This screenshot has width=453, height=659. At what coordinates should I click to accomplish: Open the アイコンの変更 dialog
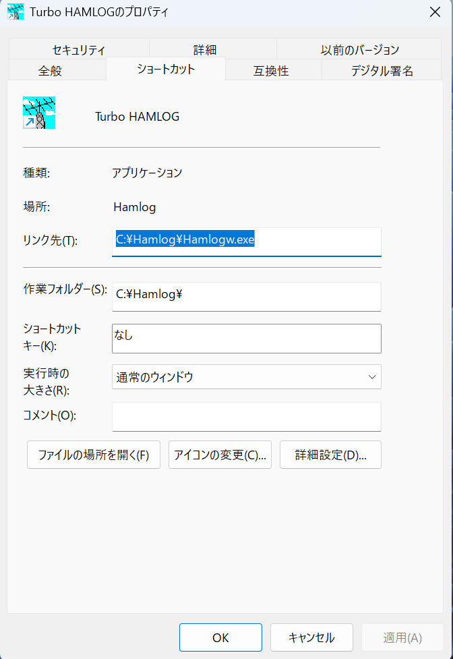coord(220,455)
